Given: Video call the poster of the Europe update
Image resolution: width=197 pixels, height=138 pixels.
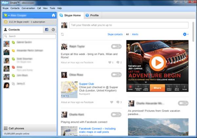Looking at the screenshot, I should [115, 47].
